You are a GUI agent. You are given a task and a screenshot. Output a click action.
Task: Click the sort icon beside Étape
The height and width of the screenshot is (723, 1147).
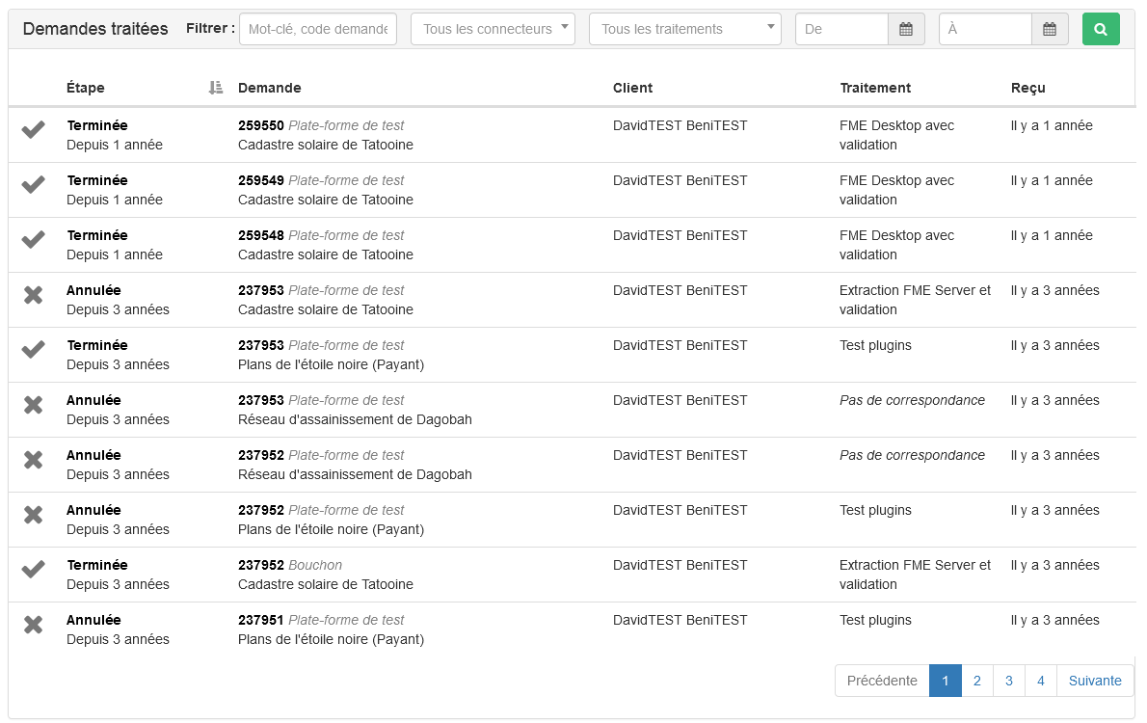[x=216, y=88]
